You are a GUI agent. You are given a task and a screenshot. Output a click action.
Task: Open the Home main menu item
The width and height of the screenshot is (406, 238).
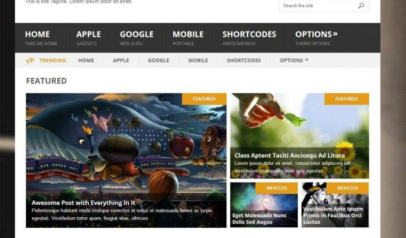click(41, 38)
